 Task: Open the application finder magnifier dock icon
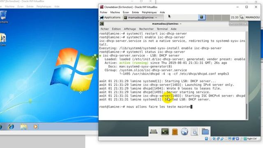pos(194,132)
